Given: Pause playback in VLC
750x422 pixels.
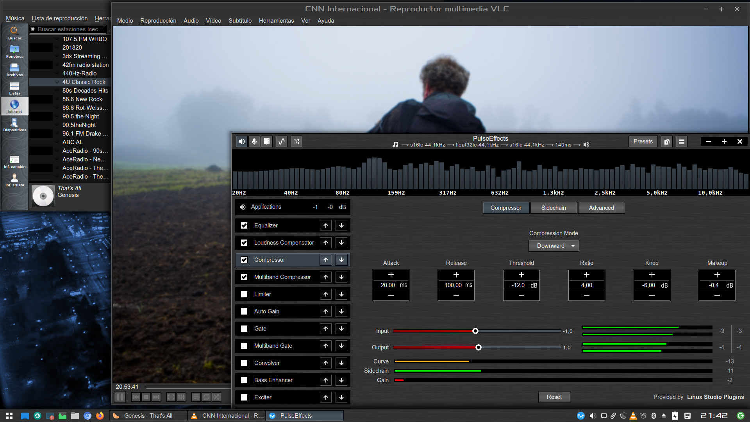Looking at the screenshot, I should 120,397.
